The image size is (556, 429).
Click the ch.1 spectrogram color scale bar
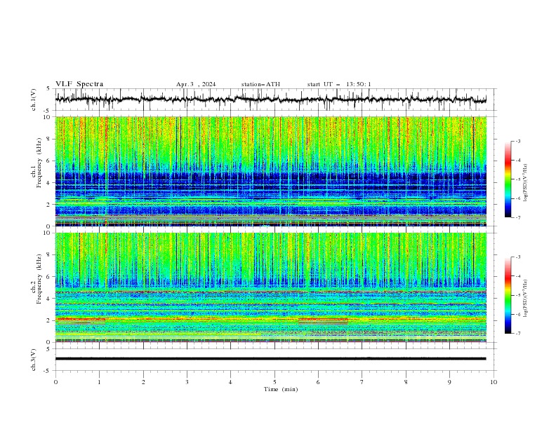[x=508, y=179]
